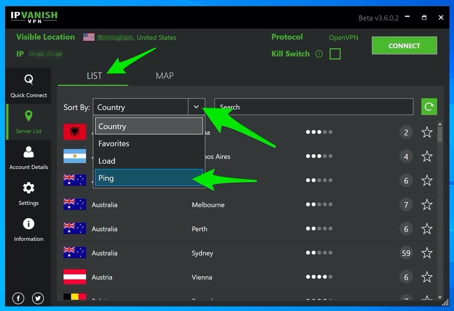Open the Twitter icon link

pyautogui.click(x=38, y=298)
